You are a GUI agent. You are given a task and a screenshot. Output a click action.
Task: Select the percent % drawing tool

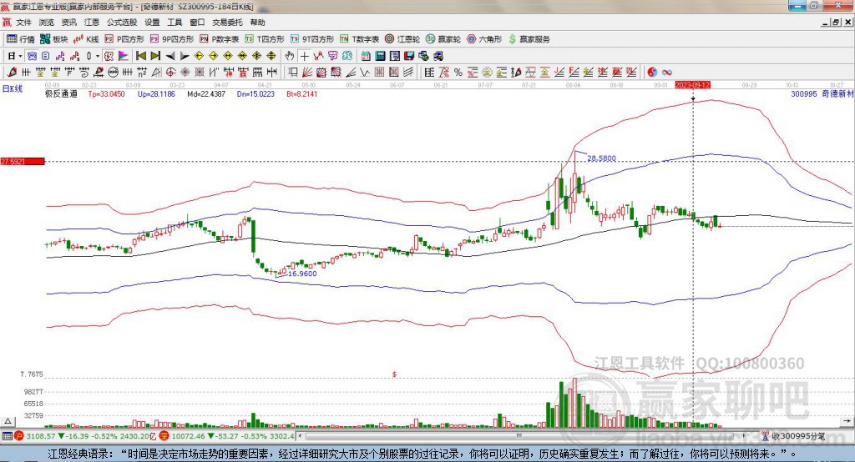tap(458, 72)
